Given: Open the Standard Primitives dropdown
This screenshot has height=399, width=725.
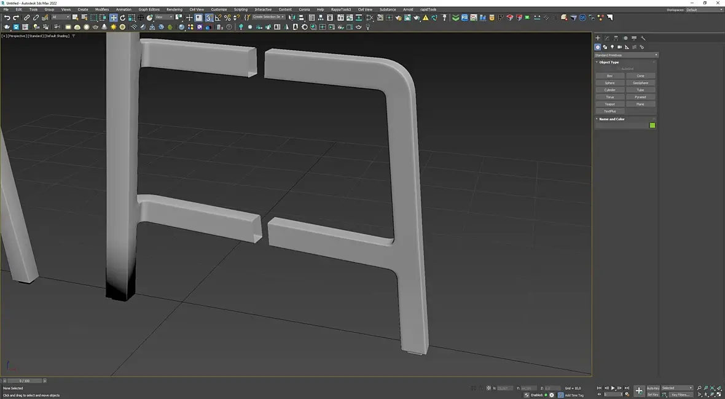Looking at the screenshot, I should (625, 55).
